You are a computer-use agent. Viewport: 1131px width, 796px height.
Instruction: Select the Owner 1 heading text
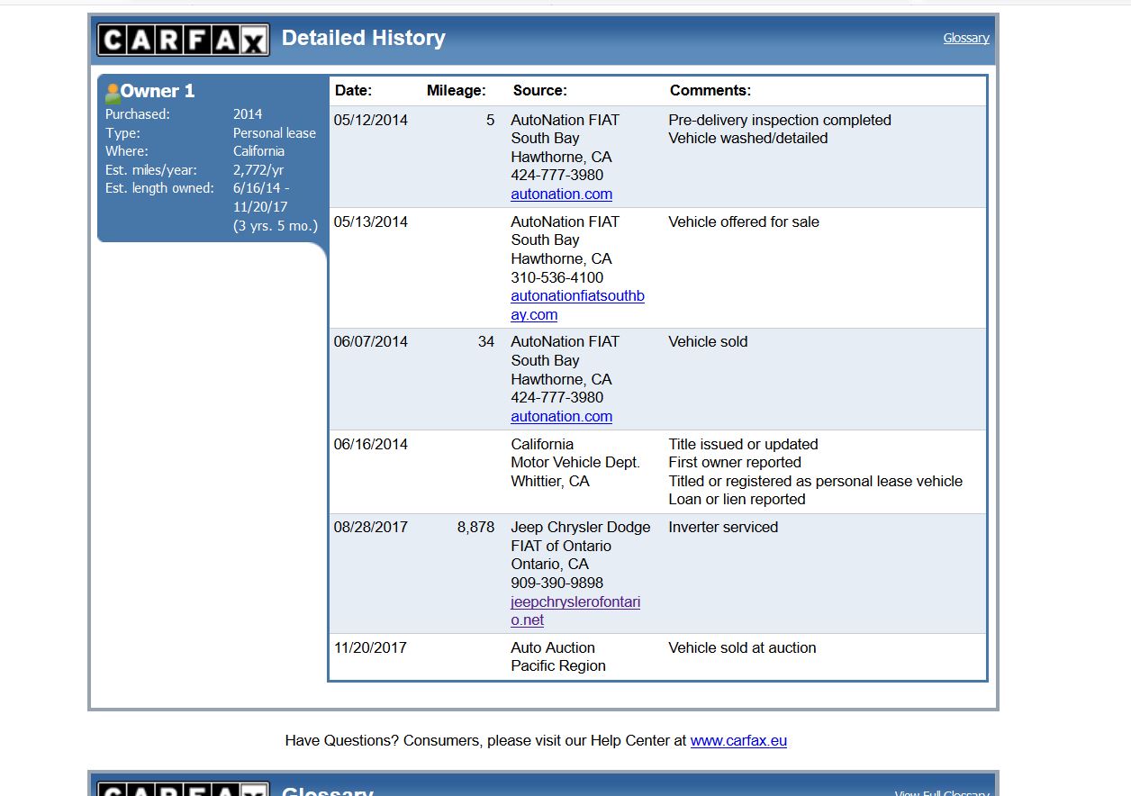pos(158,91)
